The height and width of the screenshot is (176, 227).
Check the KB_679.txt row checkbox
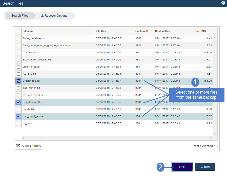click(18, 74)
